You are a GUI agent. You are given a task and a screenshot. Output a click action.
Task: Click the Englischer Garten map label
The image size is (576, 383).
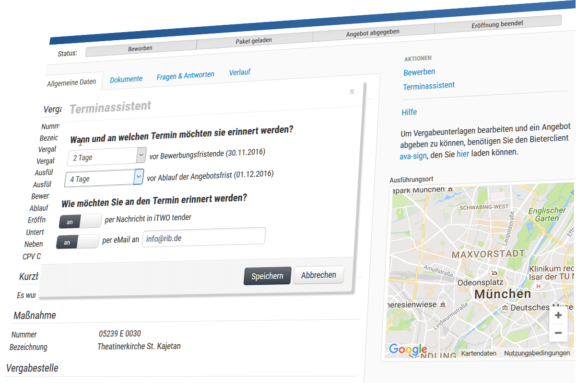coord(547,214)
